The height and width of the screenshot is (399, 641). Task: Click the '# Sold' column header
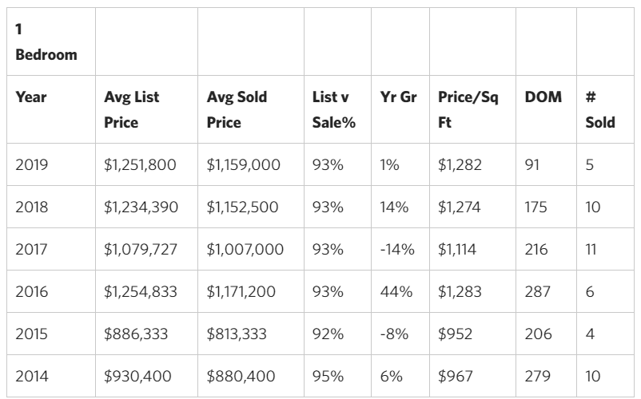(x=599, y=110)
